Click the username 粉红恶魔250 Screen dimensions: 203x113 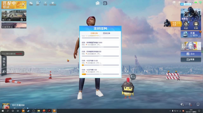pyautogui.click(x=18, y=105)
